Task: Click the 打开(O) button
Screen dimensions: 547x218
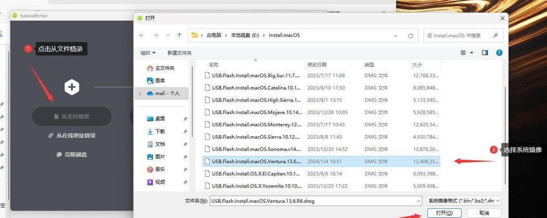Action: point(444,213)
